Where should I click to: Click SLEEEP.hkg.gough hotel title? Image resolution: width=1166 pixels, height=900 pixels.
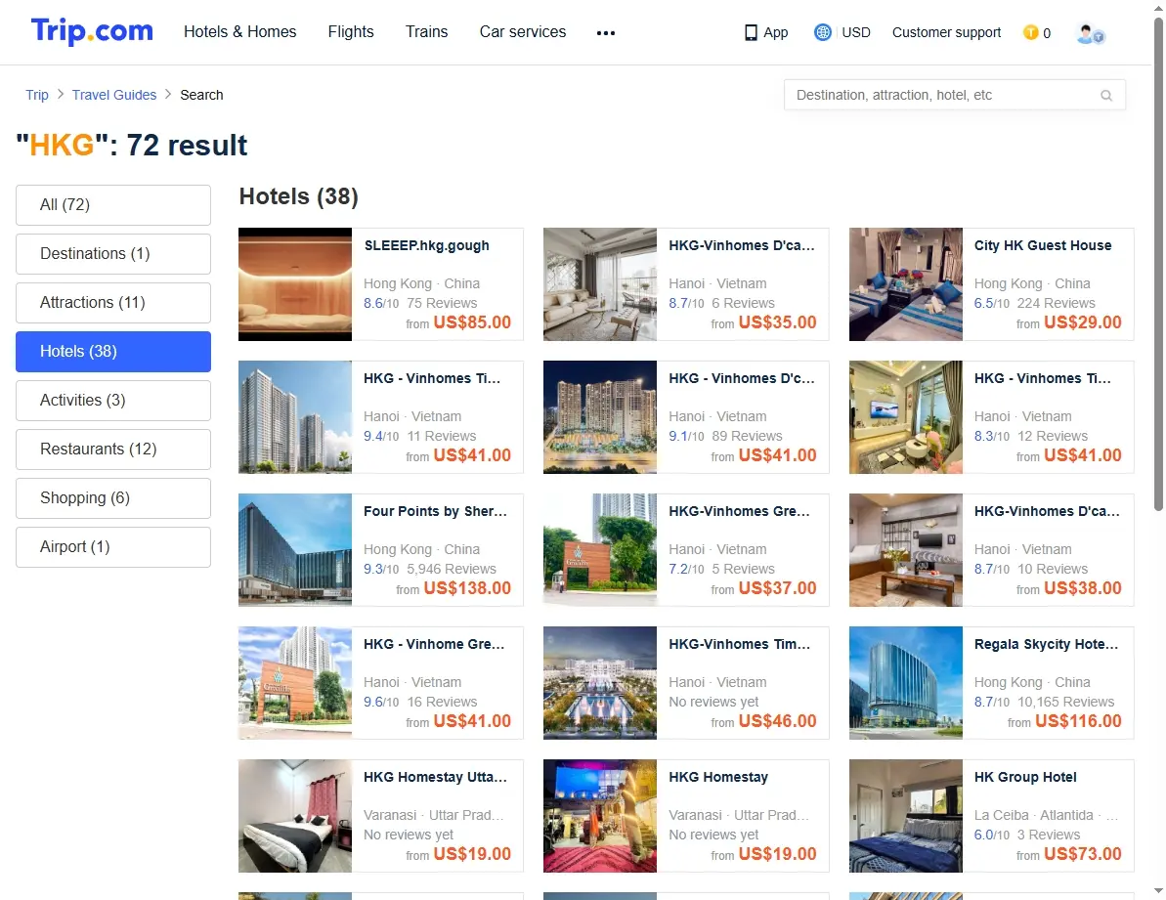pyautogui.click(x=427, y=246)
